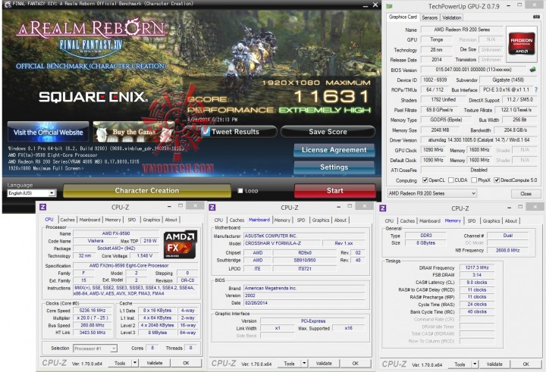Click the GPU Clock value 1090 MHz field
Viewport: 546px width, 372px height.
tap(433, 150)
